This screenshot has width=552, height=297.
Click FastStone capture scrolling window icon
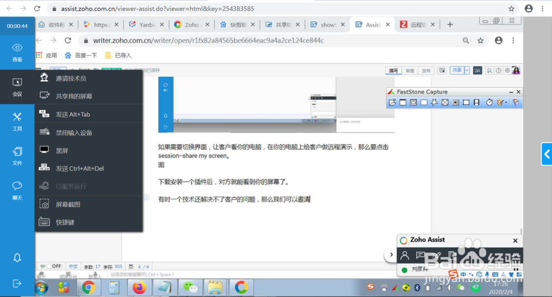tap(455, 102)
